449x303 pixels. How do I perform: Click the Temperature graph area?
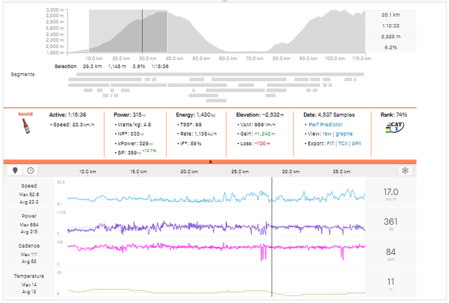[x=215, y=290]
